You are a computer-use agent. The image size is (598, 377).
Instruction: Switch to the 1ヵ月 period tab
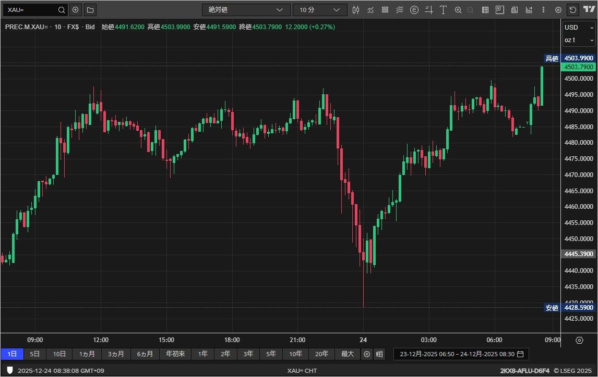(x=87, y=354)
